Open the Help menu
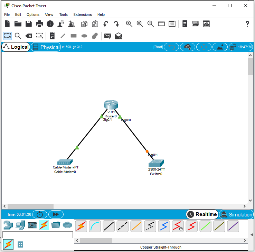The image size is (255, 252). coord(101,14)
